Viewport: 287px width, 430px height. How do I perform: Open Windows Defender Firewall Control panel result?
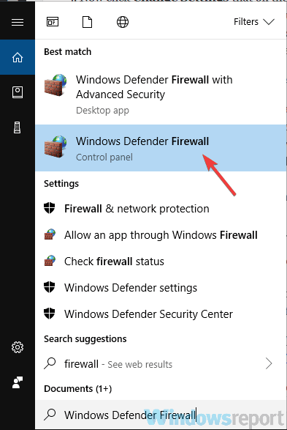pyautogui.click(x=161, y=148)
